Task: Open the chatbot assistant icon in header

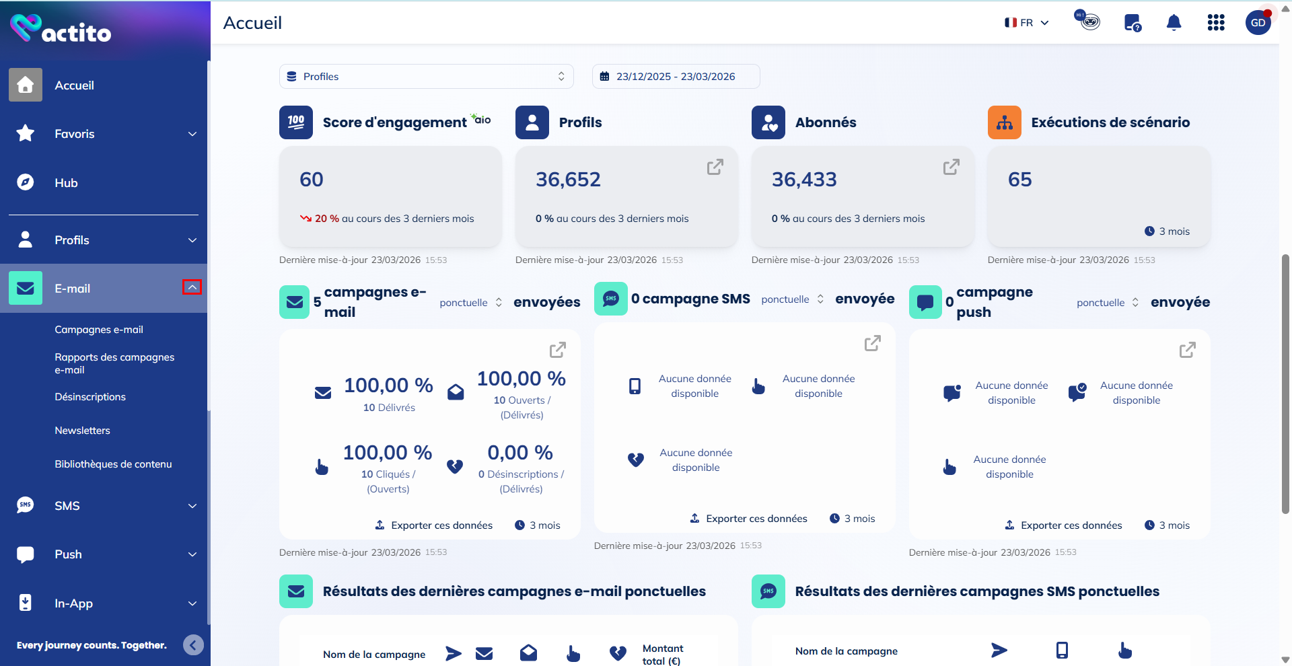Action: point(1088,21)
